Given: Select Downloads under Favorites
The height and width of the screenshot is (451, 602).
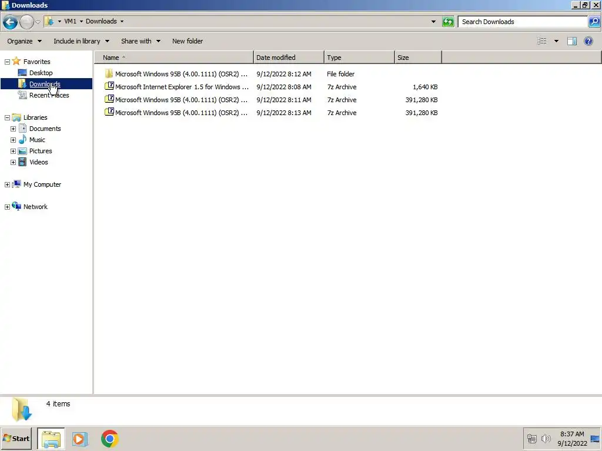Looking at the screenshot, I should click(45, 84).
